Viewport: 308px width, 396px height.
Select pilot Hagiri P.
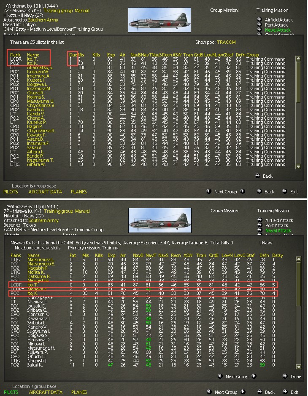[35, 126]
